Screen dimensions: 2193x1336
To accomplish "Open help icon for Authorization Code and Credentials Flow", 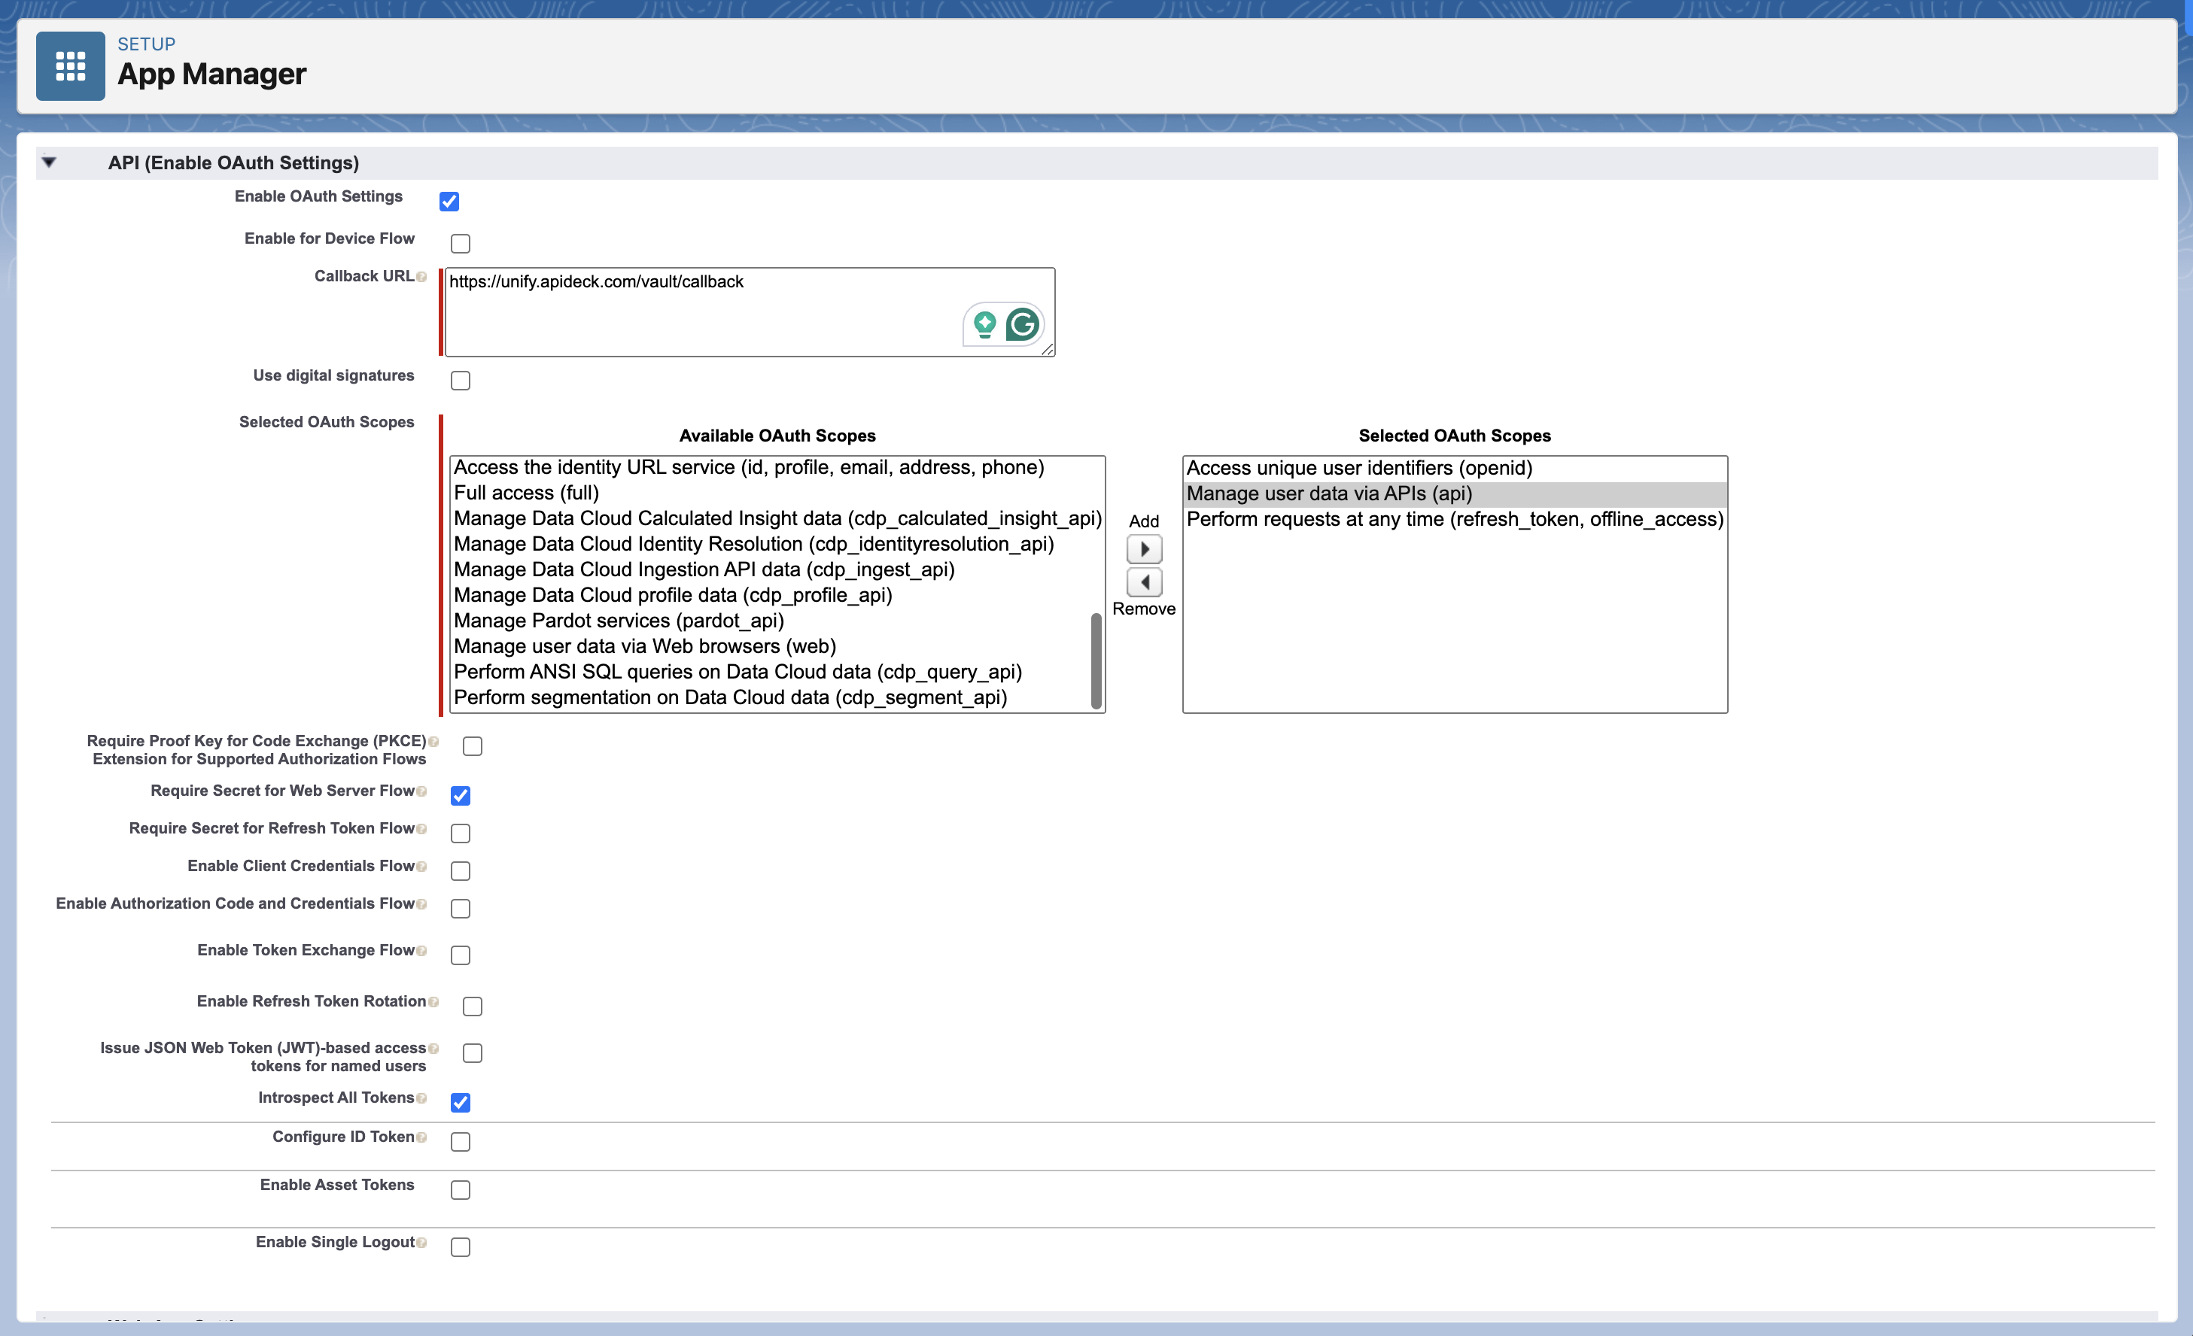I will click(x=422, y=903).
